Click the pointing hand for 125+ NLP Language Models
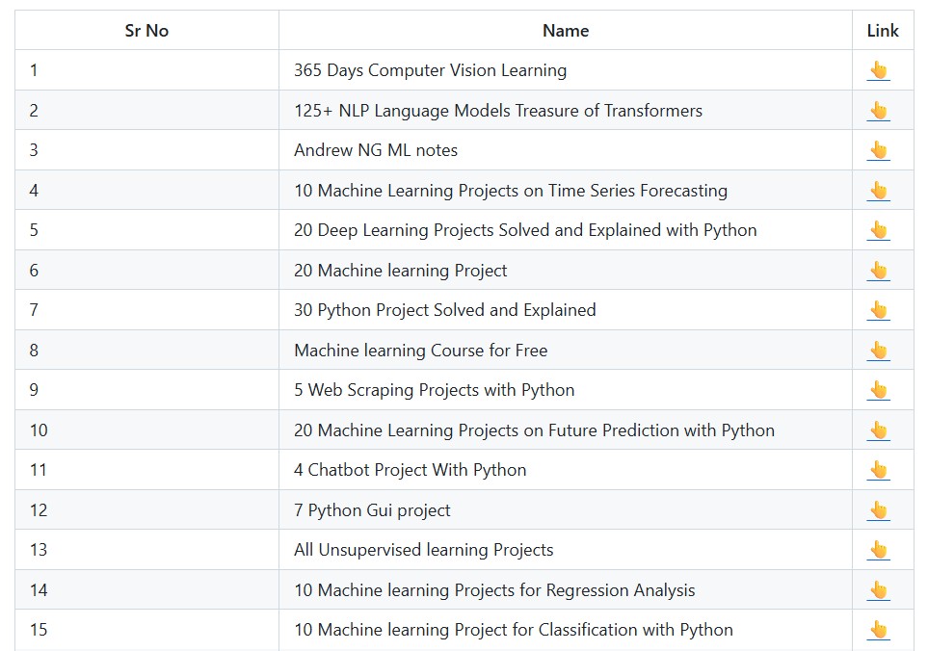 [x=878, y=111]
